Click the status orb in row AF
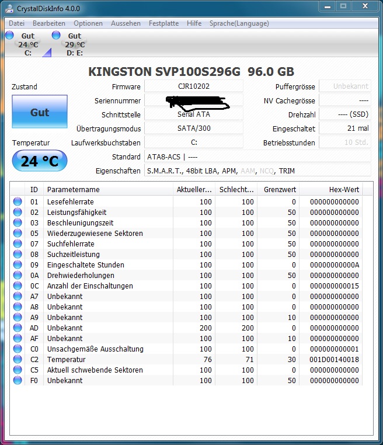Screen dimensions: 383x445 pos(18,338)
